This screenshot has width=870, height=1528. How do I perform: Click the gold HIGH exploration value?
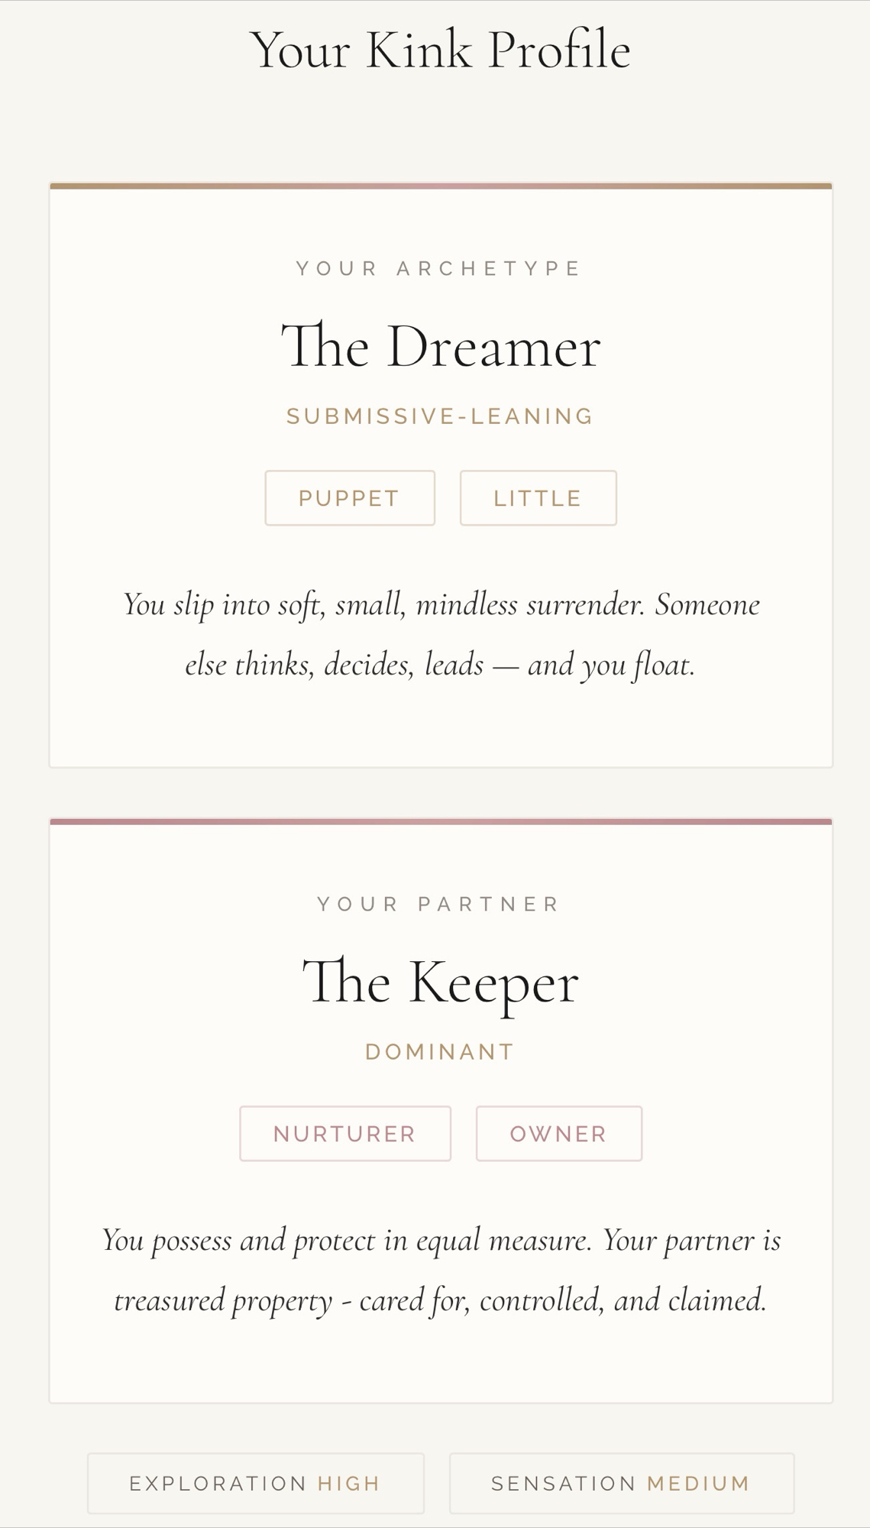coord(349,1484)
